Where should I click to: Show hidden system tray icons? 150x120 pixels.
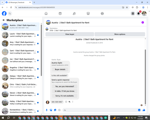point(124,118)
